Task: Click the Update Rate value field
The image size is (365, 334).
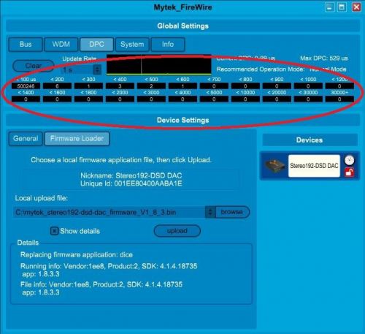Action: (x=77, y=70)
